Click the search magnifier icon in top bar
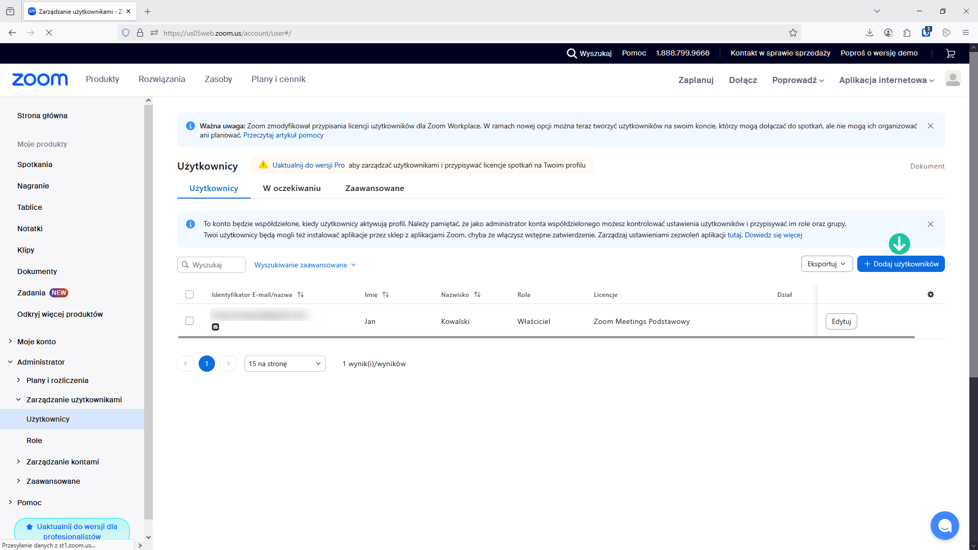978x550 pixels. [x=572, y=53]
